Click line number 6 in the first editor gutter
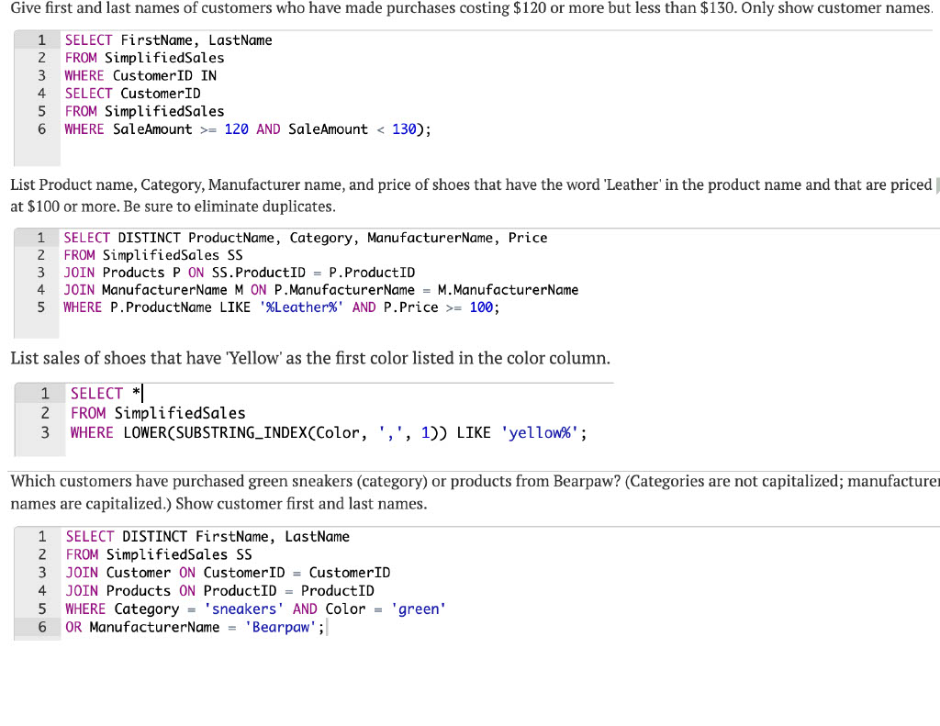940x726 pixels. [x=42, y=129]
